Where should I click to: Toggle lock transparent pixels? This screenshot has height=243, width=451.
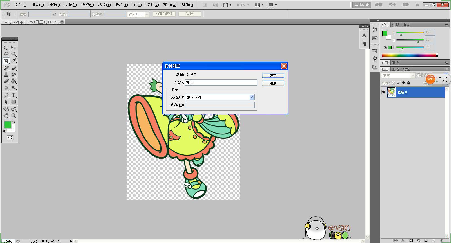click(393, 83)
